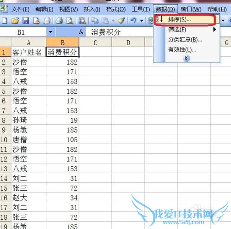Click value 31 in row 17
This screenshot has width=231, height=229.
62,207
